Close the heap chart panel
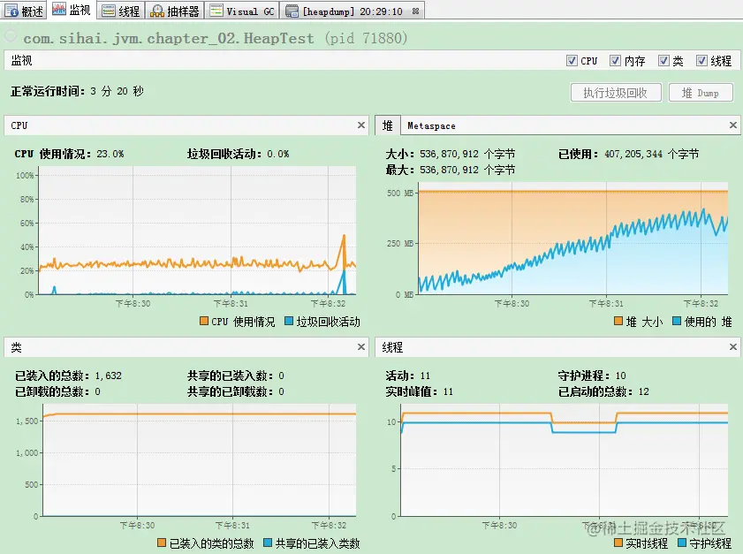Screen dimensions: 743x554 (733, 125)
